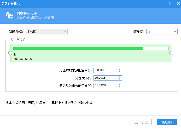Click the partition pie chart header icon

pos(9,15)
